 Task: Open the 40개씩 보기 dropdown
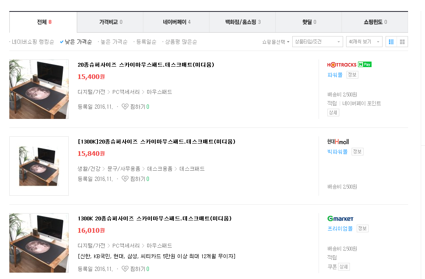click(x=364, y=42)
